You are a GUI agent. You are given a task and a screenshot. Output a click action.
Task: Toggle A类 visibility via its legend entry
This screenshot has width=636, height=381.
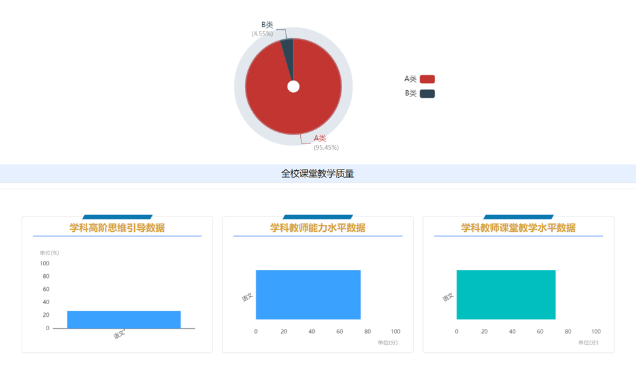tap(418, 78)
